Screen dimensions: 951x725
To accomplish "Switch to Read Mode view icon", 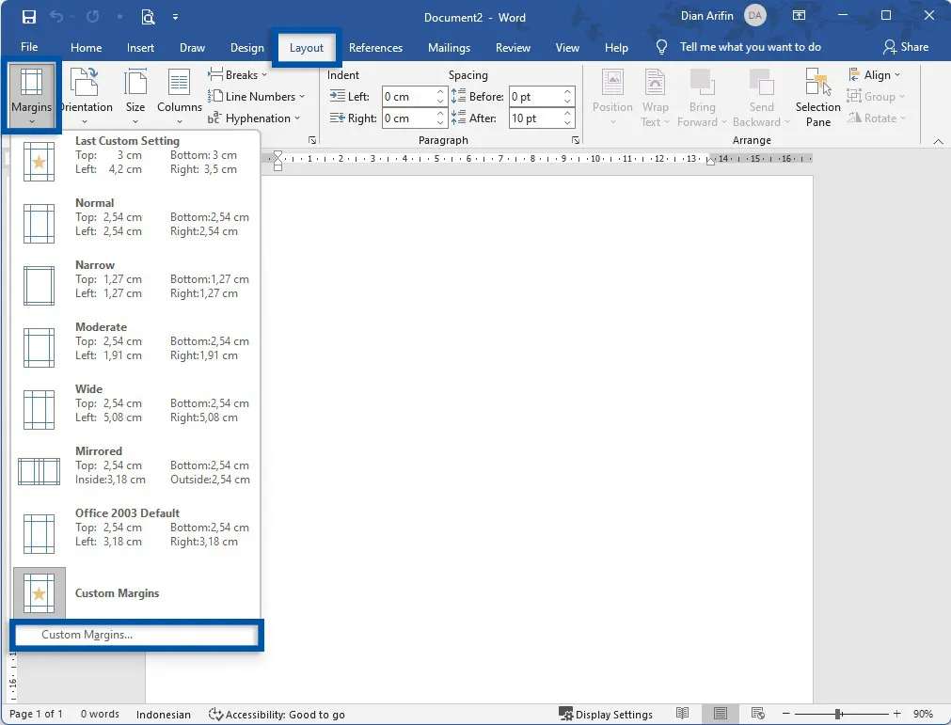I will [x=683, y=715].
